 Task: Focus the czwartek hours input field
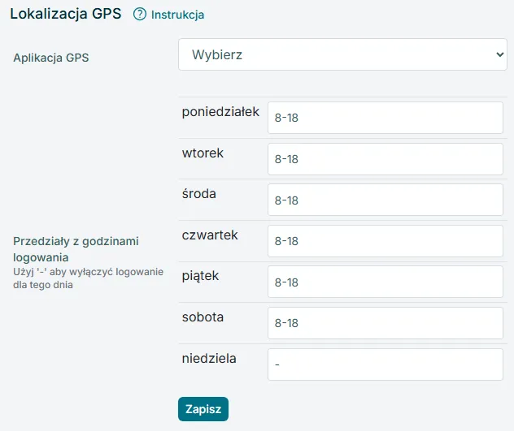pyautogui.click(x=385, y=241)
